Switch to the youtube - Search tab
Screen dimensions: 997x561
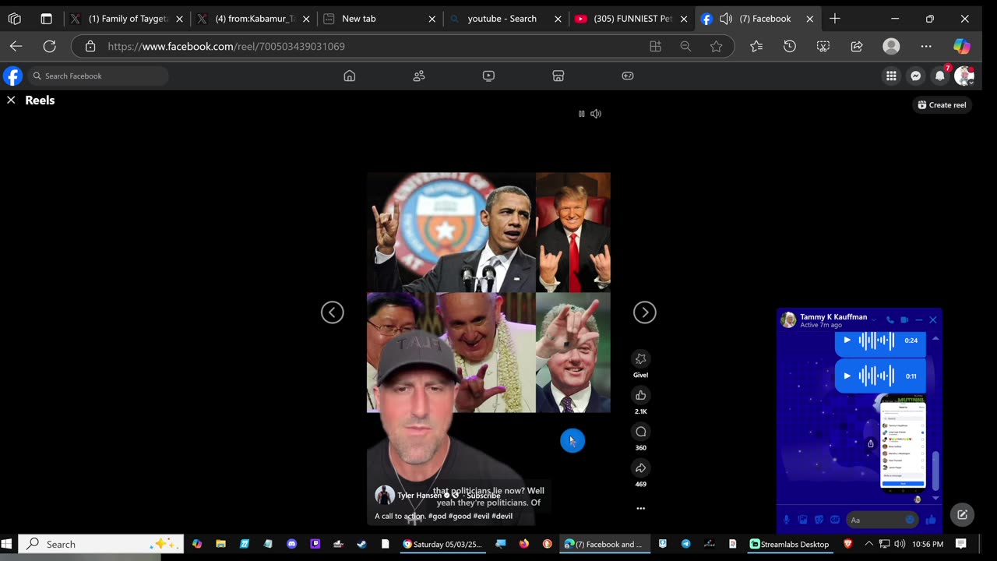[502, 19]
